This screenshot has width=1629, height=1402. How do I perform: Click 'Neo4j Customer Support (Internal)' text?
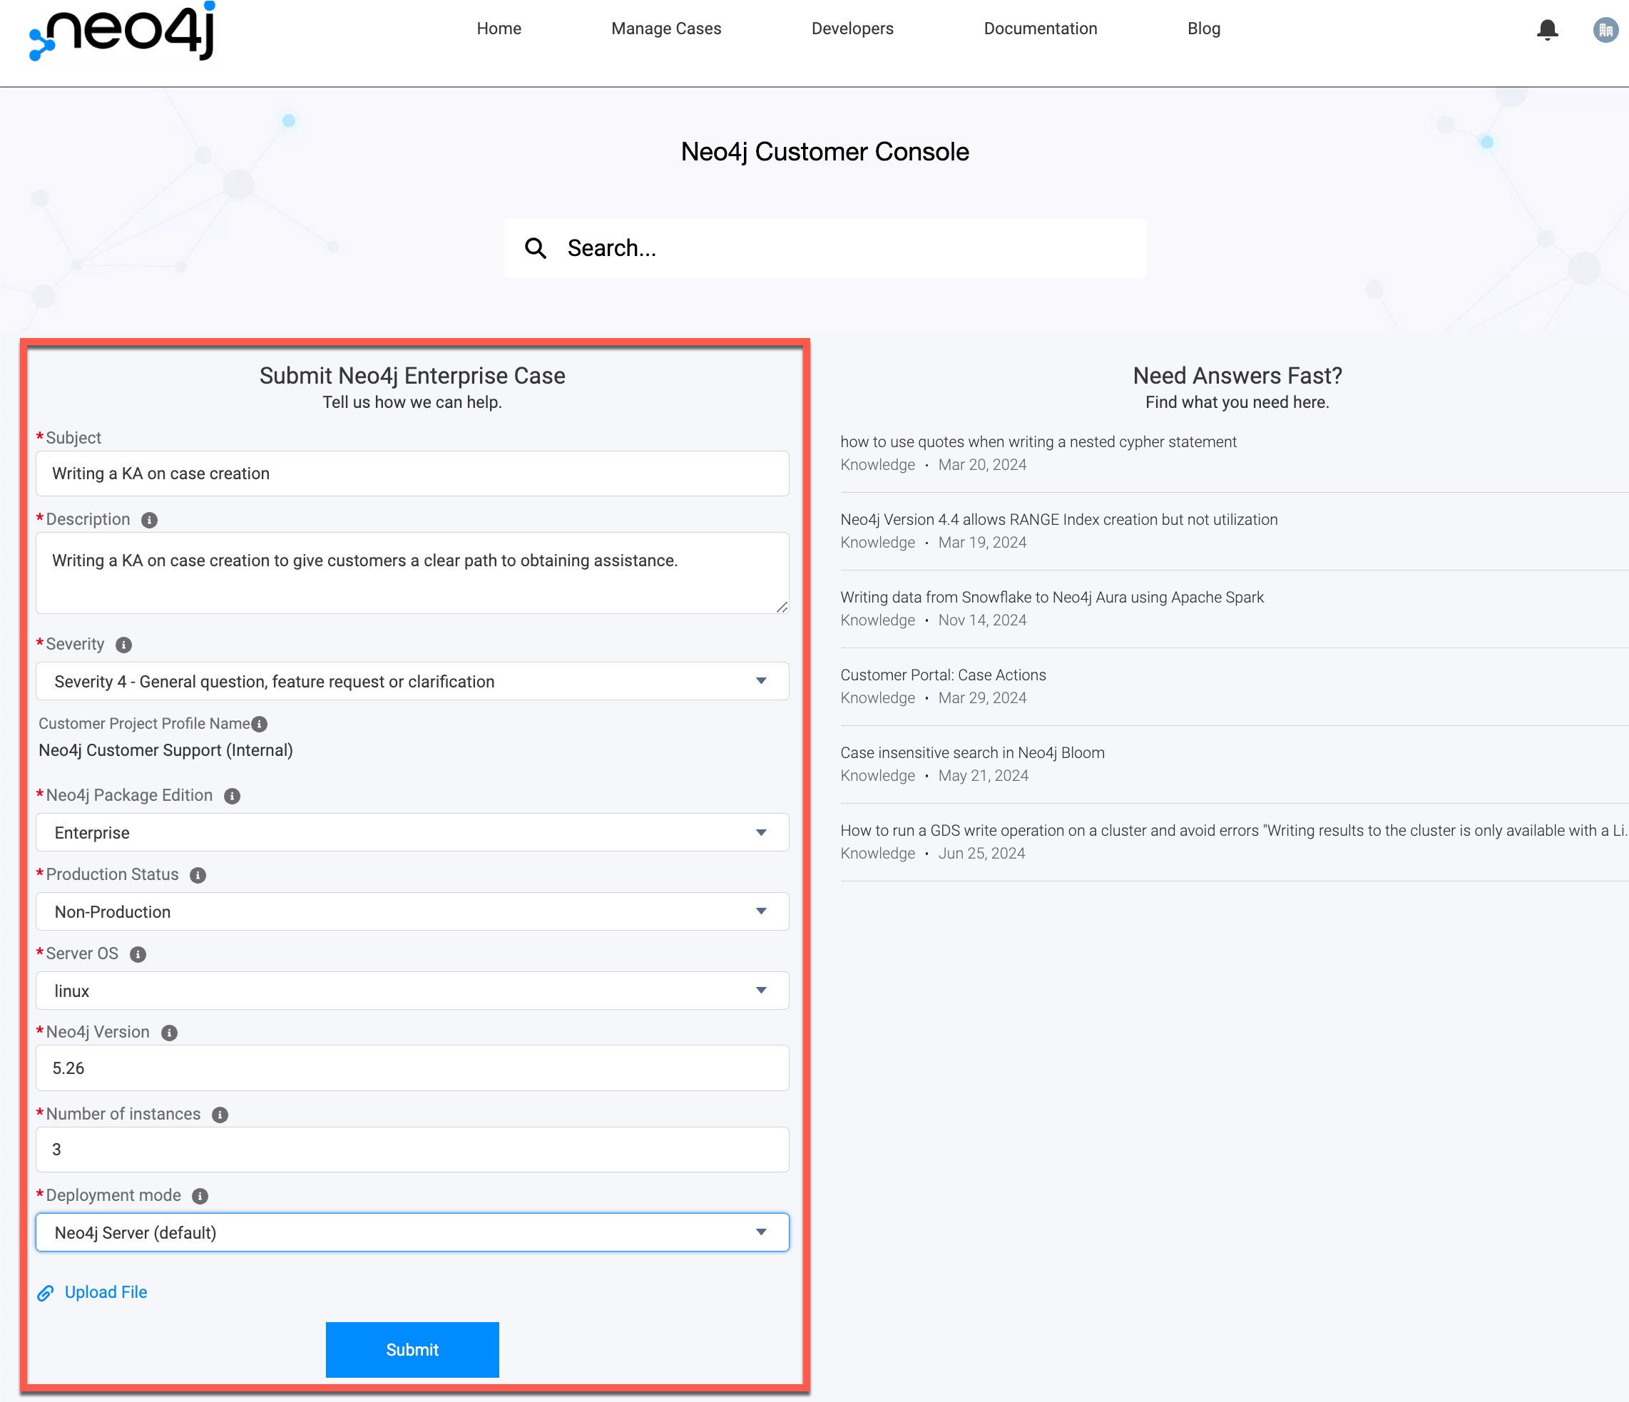(x=166, y=752)
